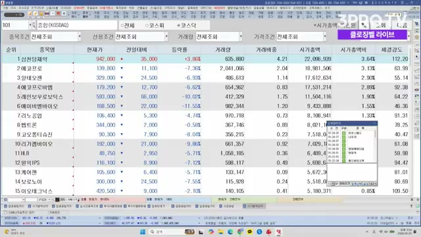The image size is (421, 237).
Task: Select the 케어젠 stock name
Action: pos(29,172)
